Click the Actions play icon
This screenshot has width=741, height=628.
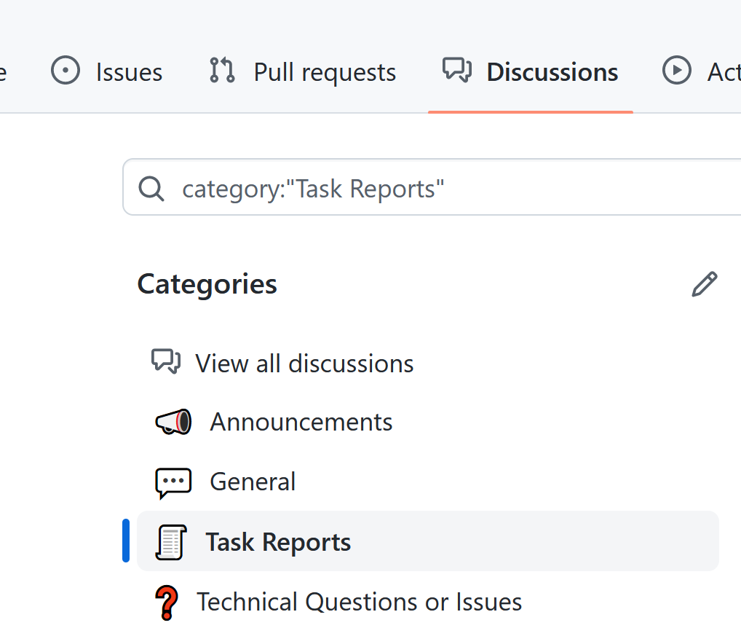click(x=677, y=71)
